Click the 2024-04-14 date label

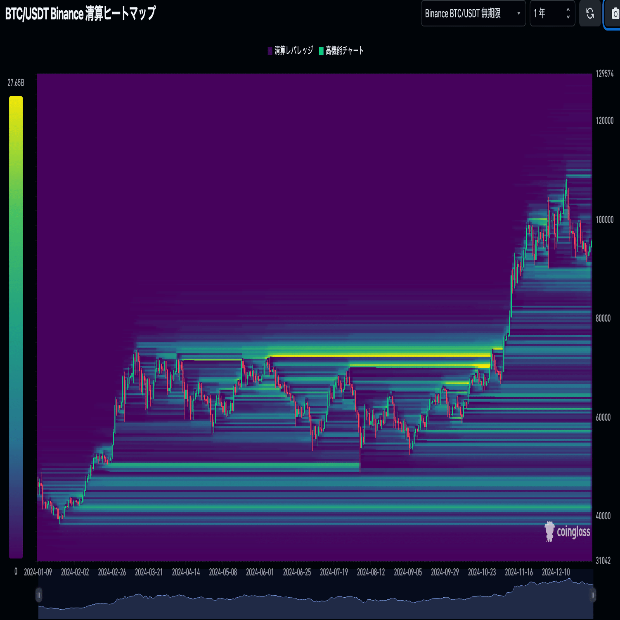pos(186,572)
